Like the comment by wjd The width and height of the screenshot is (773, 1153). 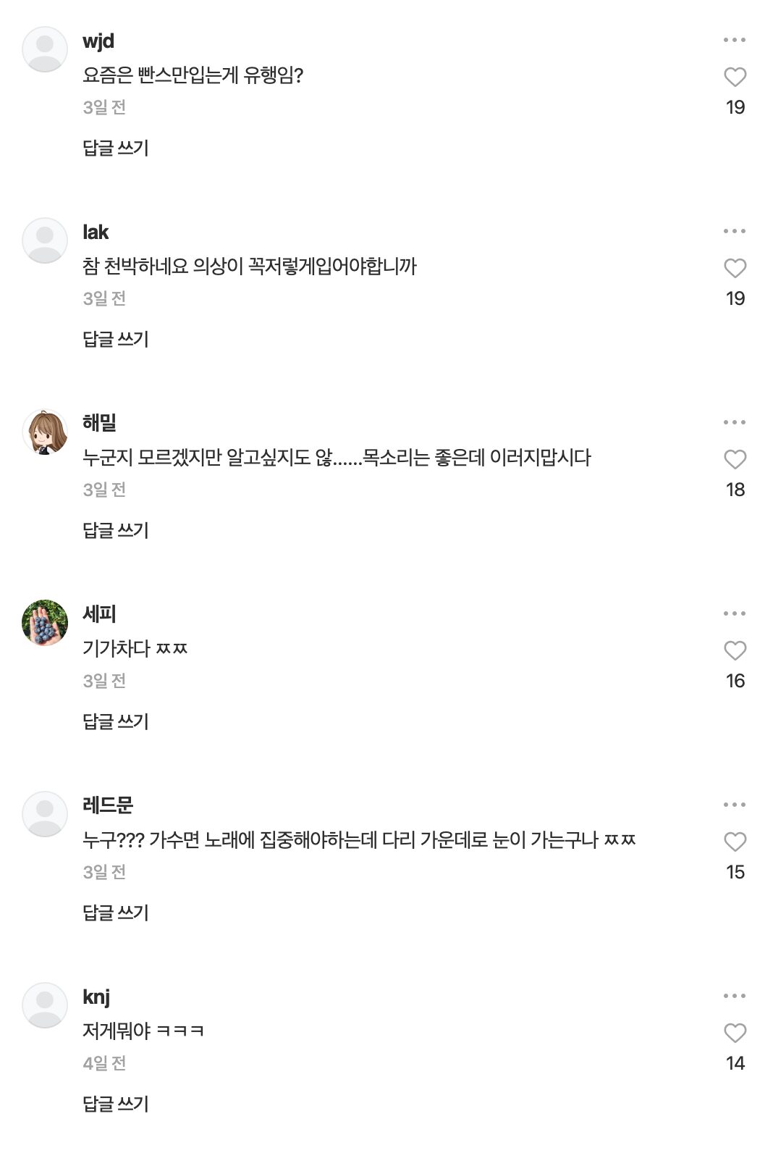point(735,77)
